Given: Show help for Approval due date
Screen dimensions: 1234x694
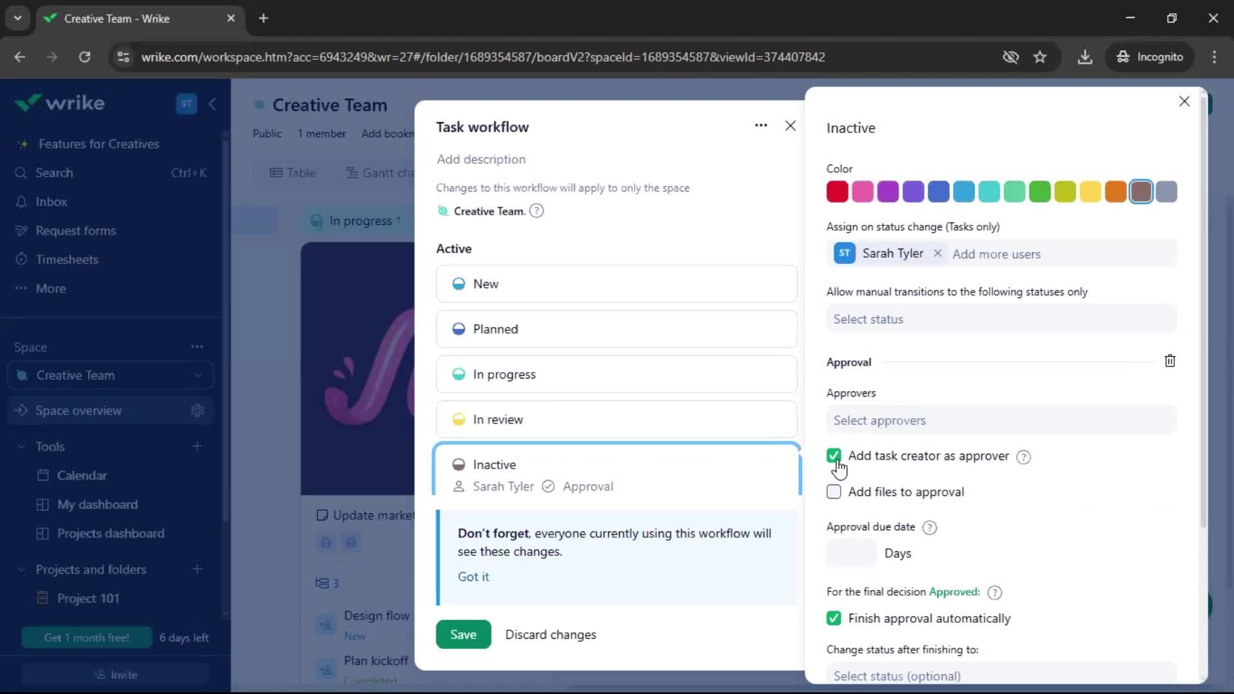Looking at the screenshot, I should (929, 528).
